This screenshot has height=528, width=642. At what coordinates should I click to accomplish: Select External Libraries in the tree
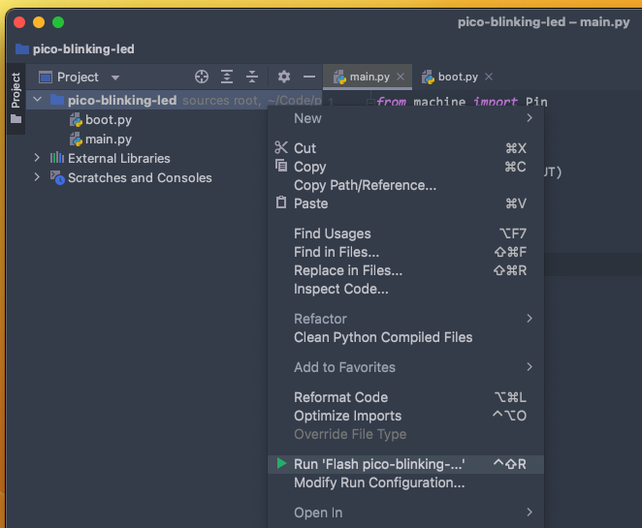click(118, 158)
